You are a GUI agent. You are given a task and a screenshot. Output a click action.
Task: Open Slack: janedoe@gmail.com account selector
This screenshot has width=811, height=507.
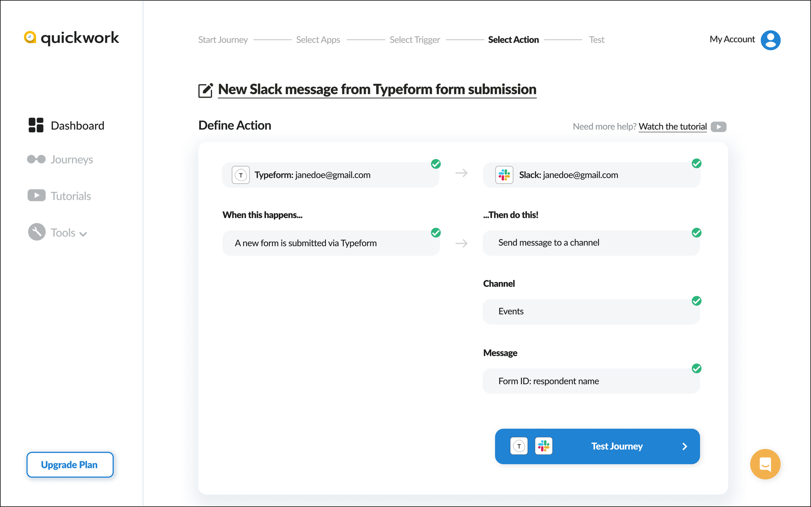tap(592, 175)
